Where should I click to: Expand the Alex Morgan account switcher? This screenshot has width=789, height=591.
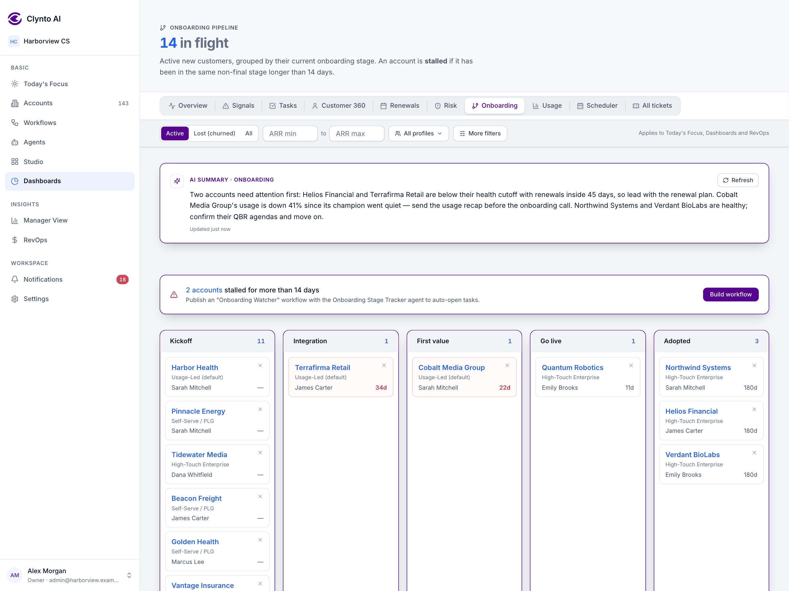[70, 575]
